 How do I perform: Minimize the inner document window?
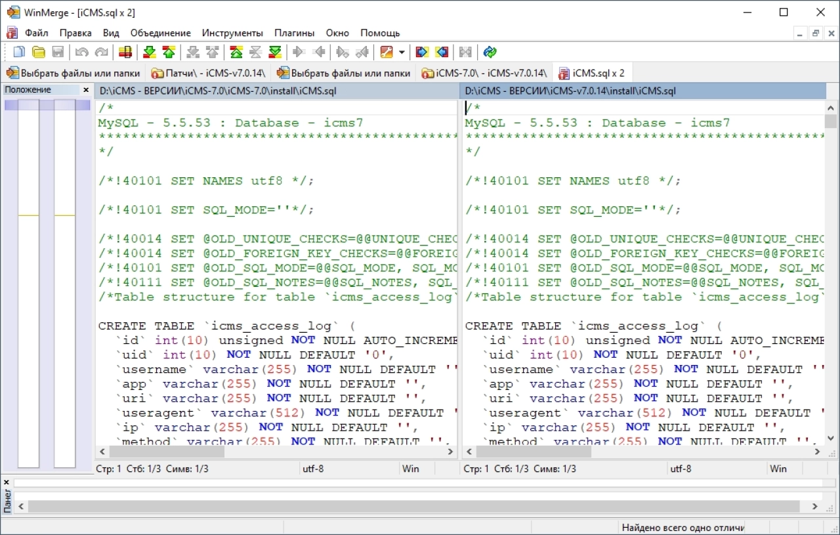click(x=799, y=33)
